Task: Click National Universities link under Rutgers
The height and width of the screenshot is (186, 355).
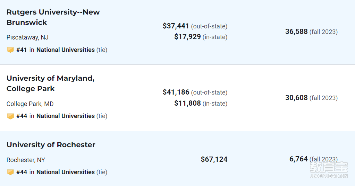Action: (x=66, y=50)
